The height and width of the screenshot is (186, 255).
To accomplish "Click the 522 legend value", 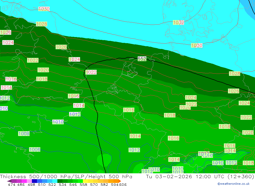I will (x=52, y=184).
